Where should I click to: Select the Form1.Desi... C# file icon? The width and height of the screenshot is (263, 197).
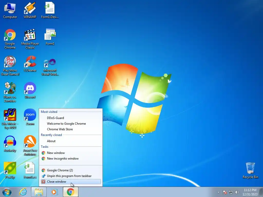click(x=50, y=10)
